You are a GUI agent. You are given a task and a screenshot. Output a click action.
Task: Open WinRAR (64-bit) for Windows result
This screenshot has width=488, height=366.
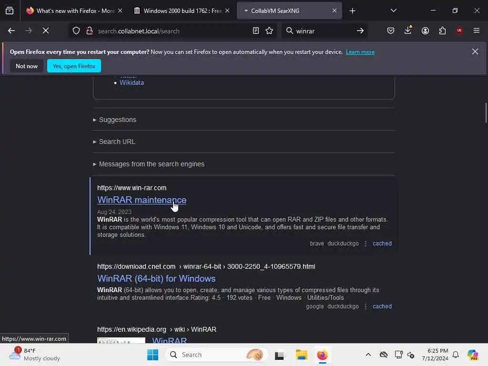click(x=156, y=278)
